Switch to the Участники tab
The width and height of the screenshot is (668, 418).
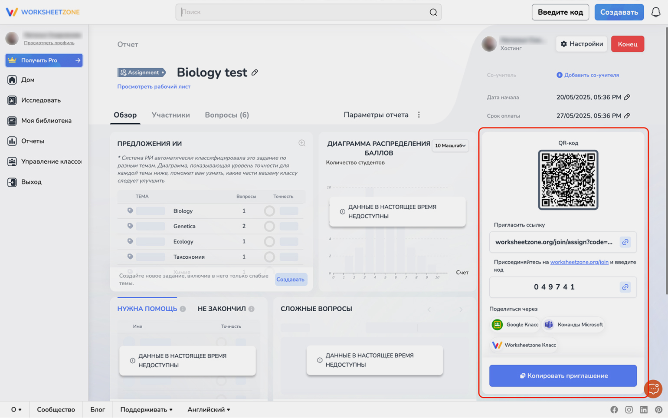pyautogui.click(x=170, y=115)
